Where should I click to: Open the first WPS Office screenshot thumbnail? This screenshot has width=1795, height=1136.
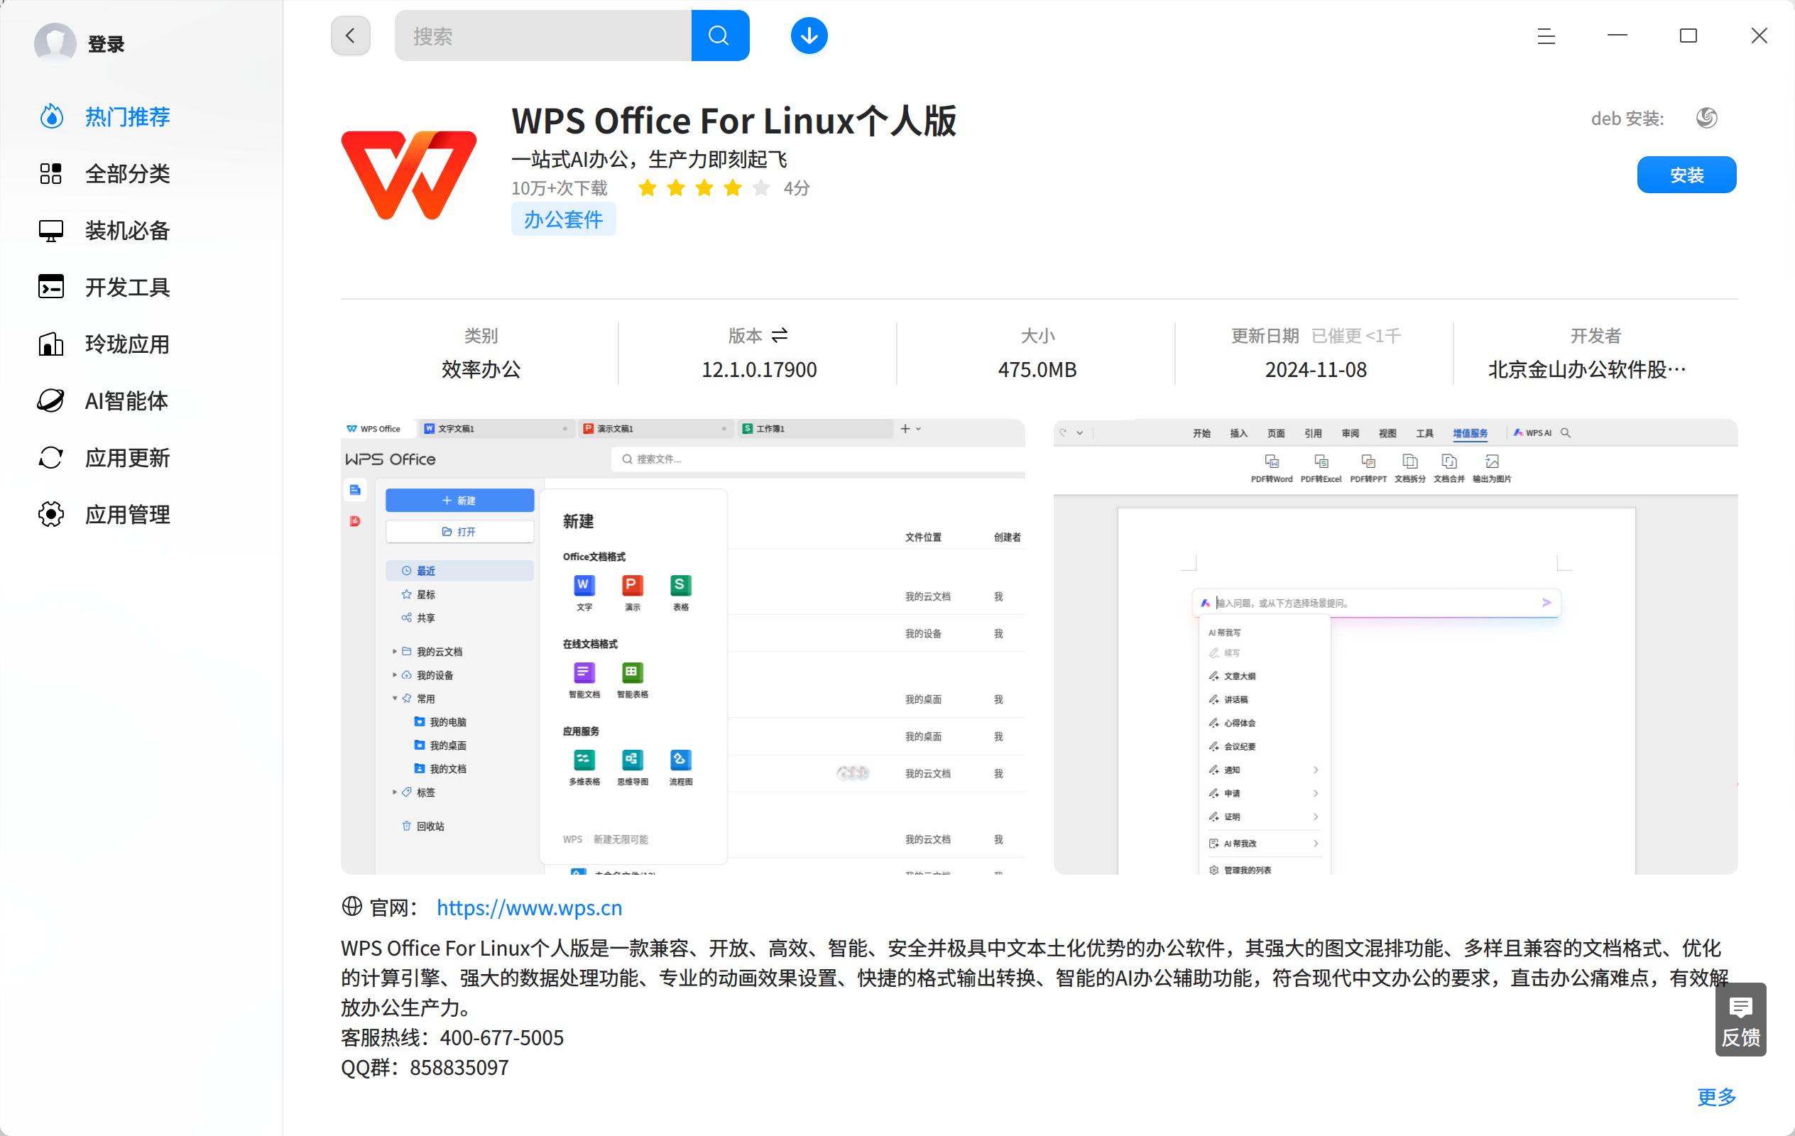pyautogui.click(x=683, y=646)
